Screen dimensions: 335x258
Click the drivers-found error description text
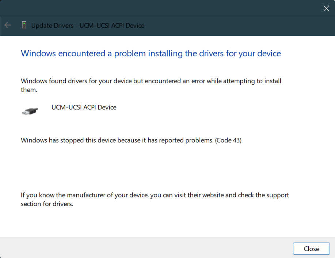pos(151,85)
